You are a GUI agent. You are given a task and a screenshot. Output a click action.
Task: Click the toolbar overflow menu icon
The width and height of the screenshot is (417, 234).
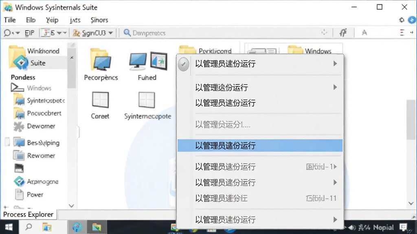(402, 32)
